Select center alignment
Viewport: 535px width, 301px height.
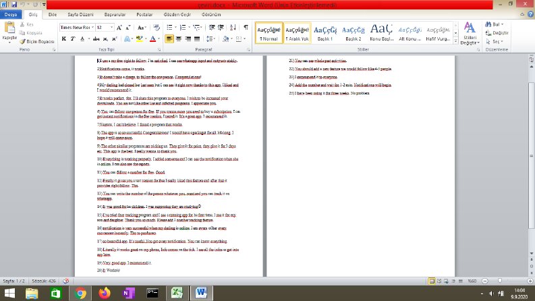tap(179, 39)
